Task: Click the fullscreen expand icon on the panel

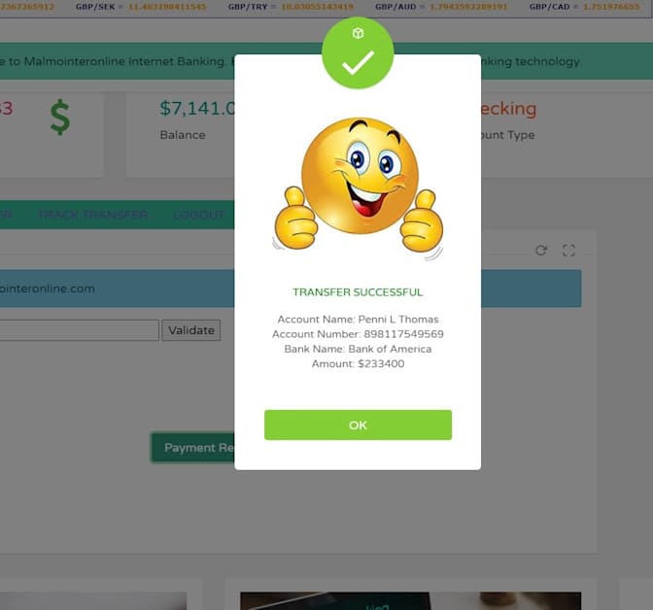Action: pos(568,251)
